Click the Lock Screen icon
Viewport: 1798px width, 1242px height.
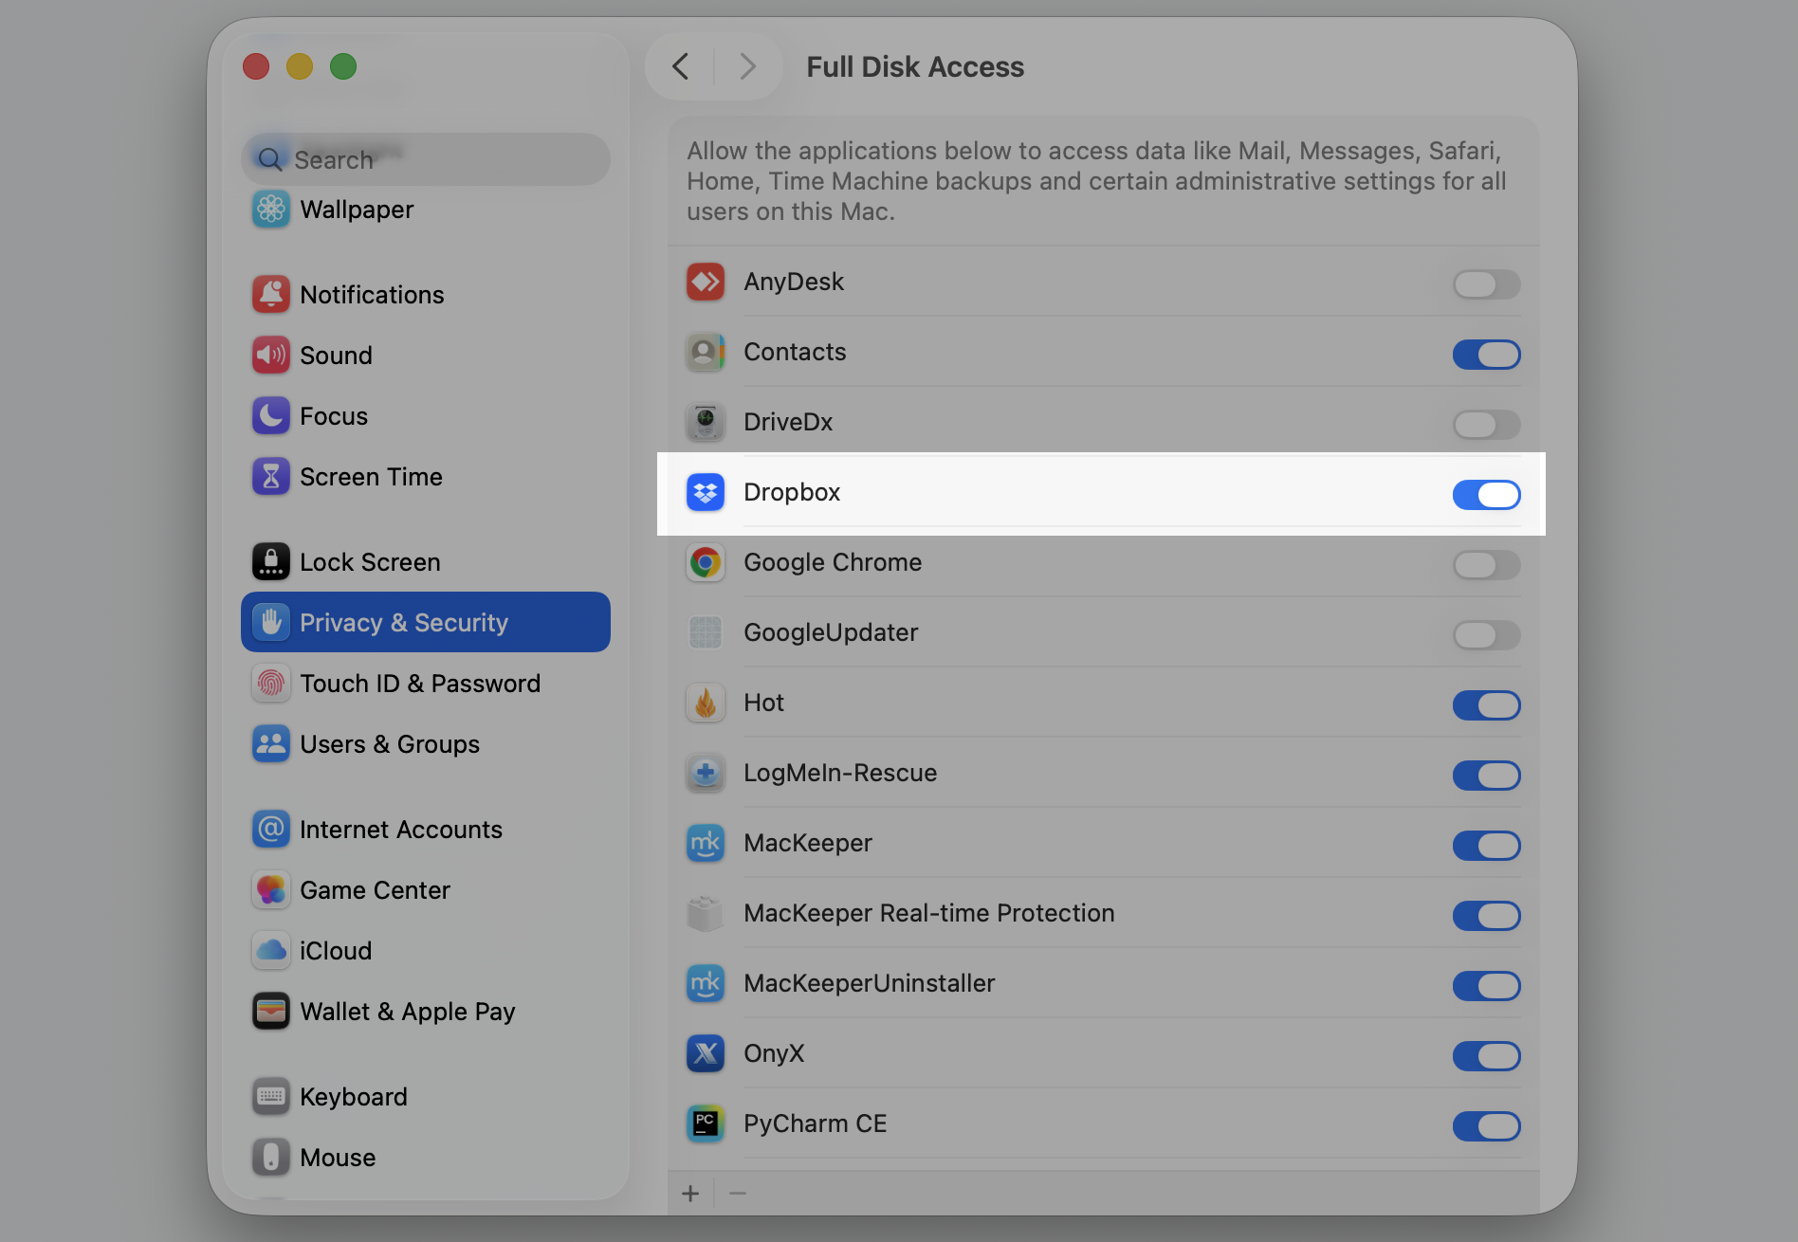point(271,562)
